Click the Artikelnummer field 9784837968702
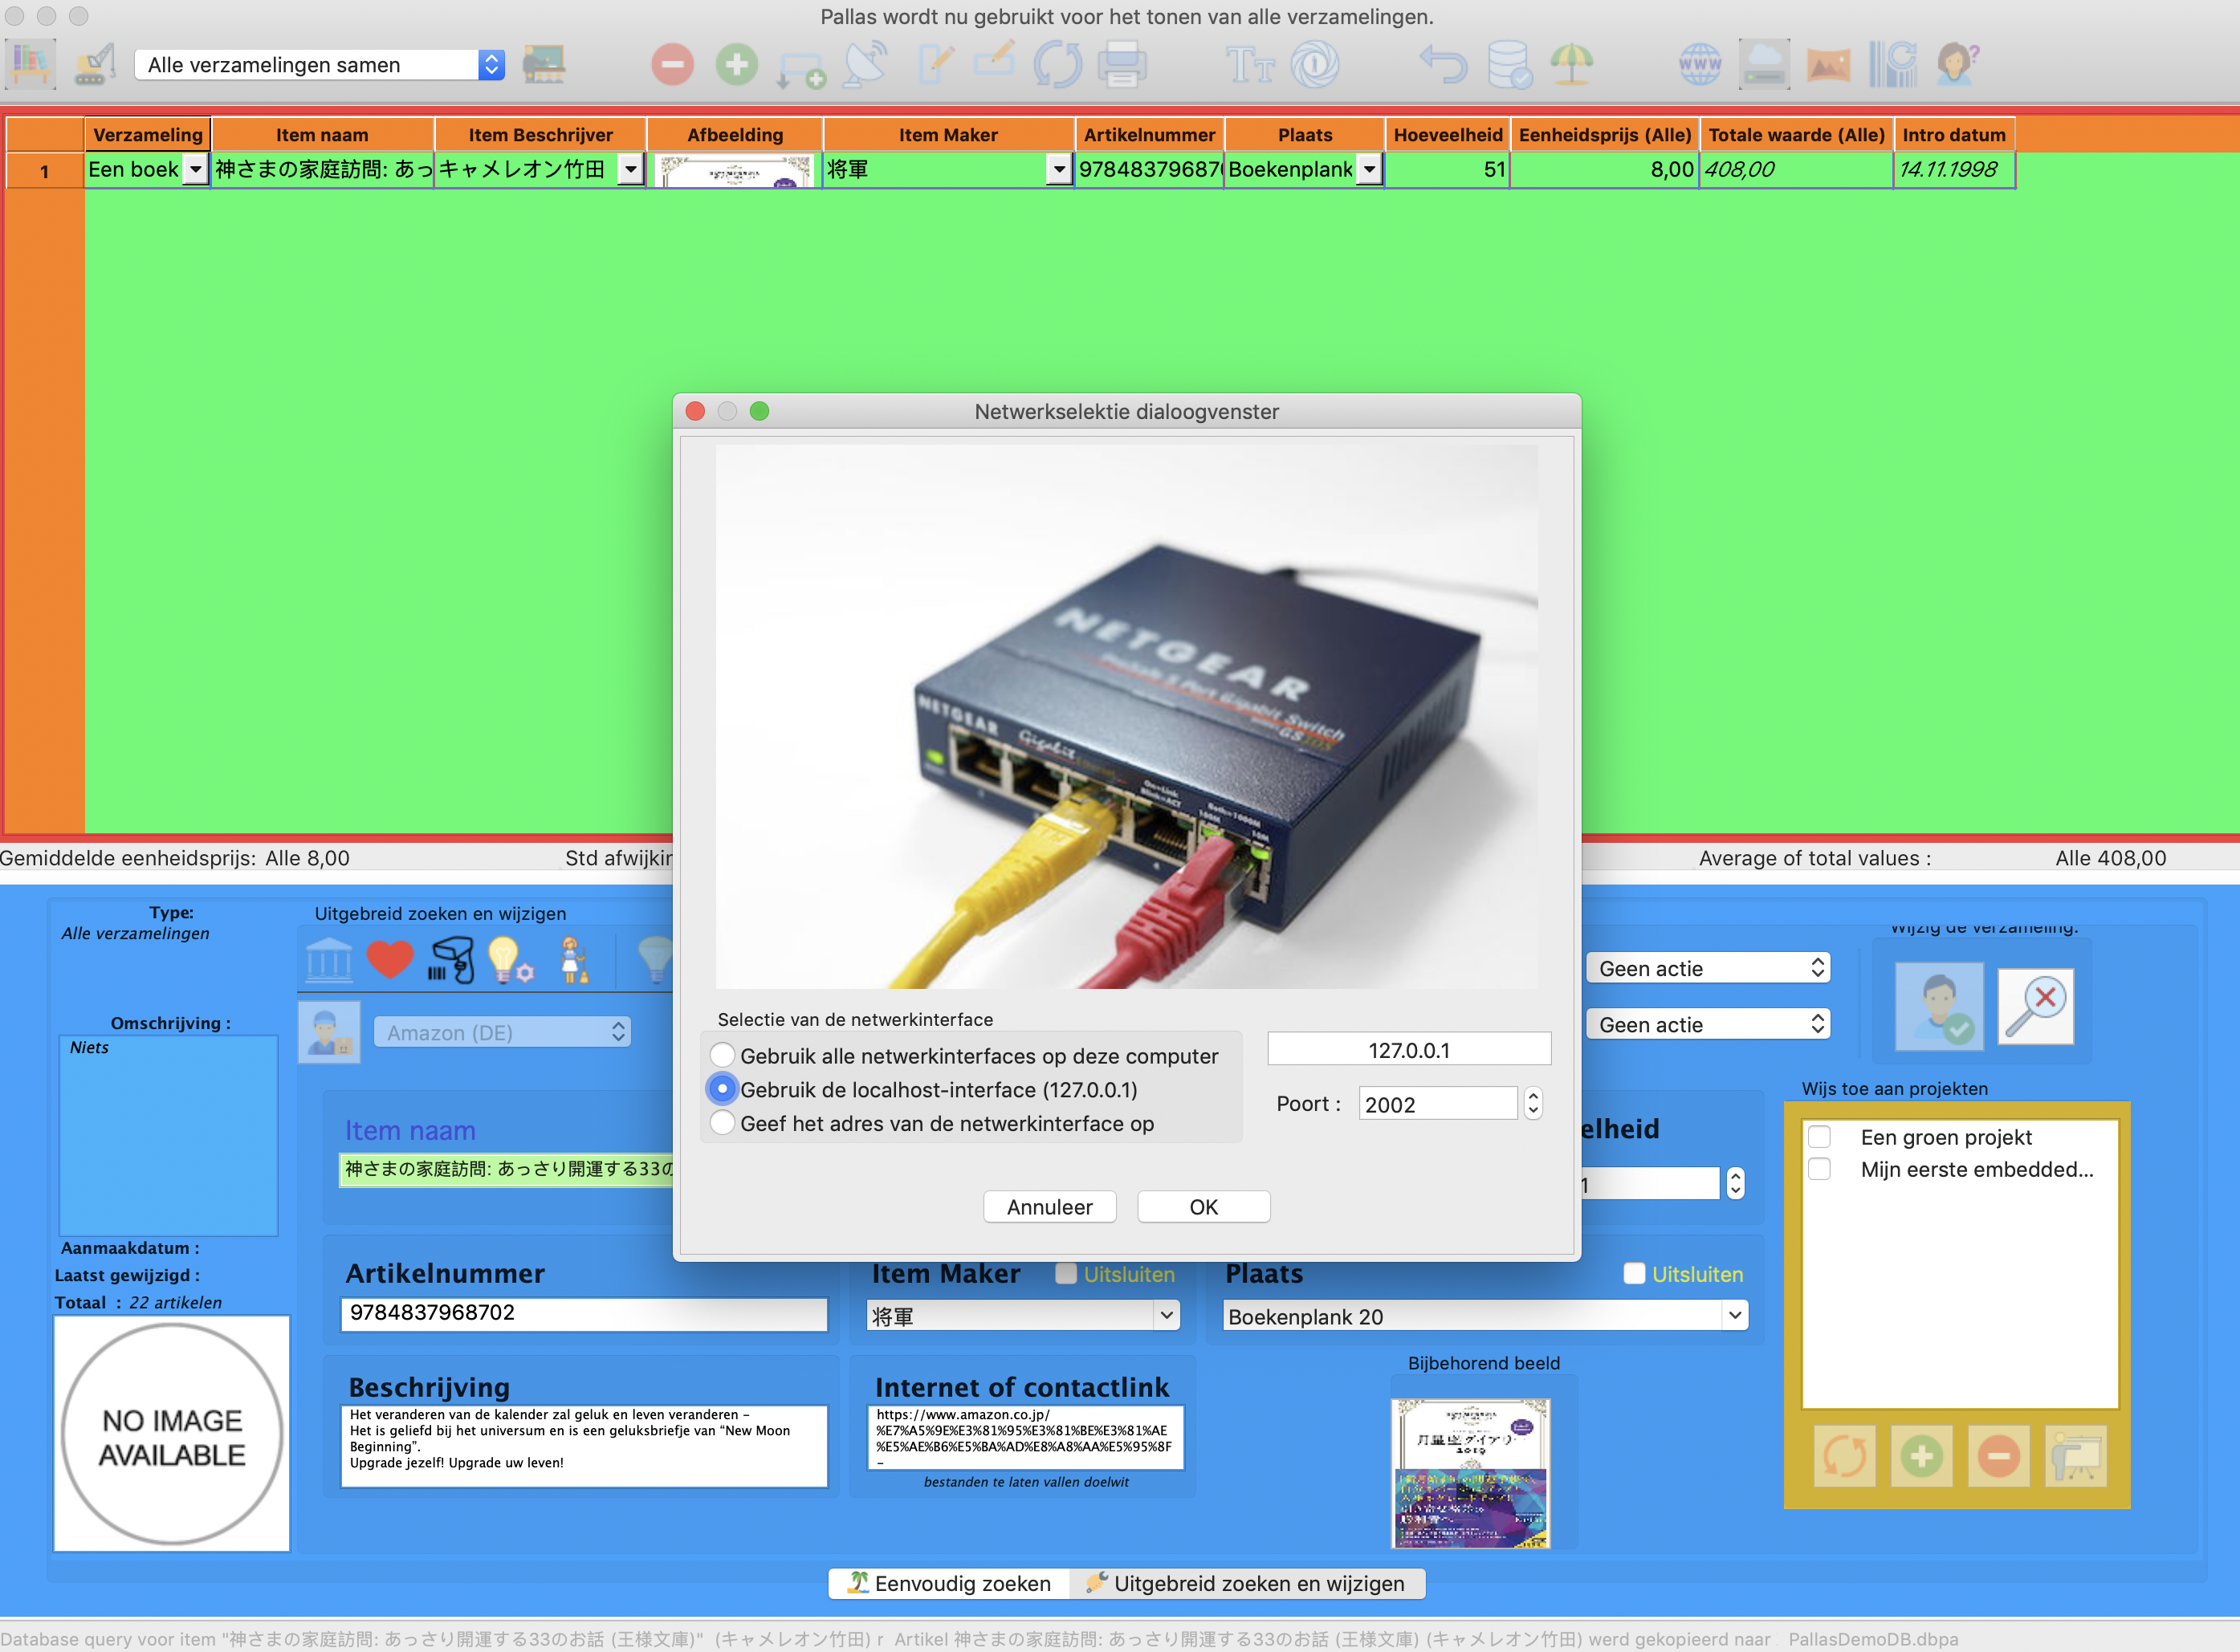2240x1652 pixels. 584,1313
